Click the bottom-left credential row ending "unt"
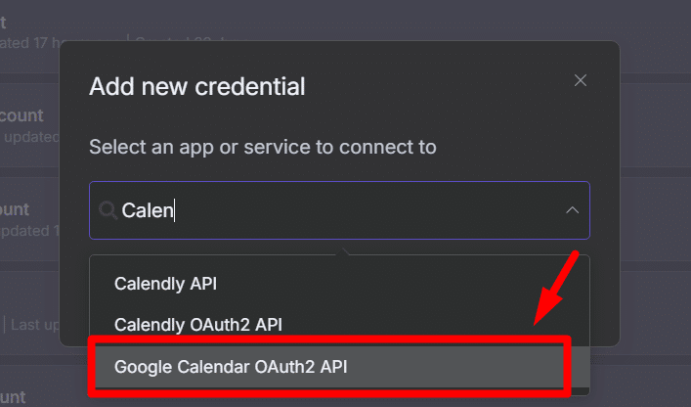 click(13, 398)
